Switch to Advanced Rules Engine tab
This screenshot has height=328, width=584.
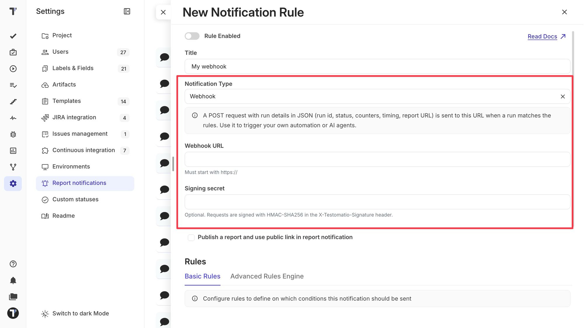(267, 276)
